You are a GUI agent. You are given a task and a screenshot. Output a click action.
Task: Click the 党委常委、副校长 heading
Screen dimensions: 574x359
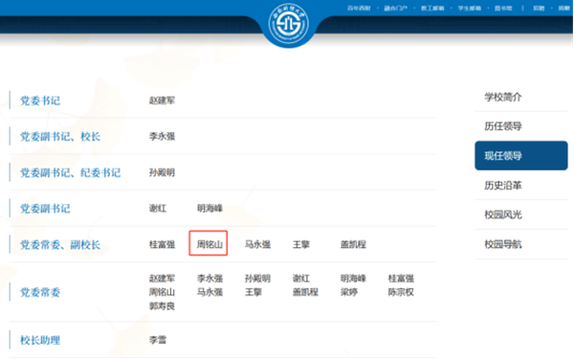(x=60, y=244)
